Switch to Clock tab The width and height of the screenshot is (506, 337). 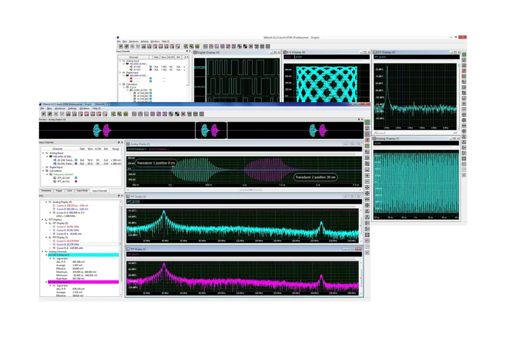[x=69, y=191]
